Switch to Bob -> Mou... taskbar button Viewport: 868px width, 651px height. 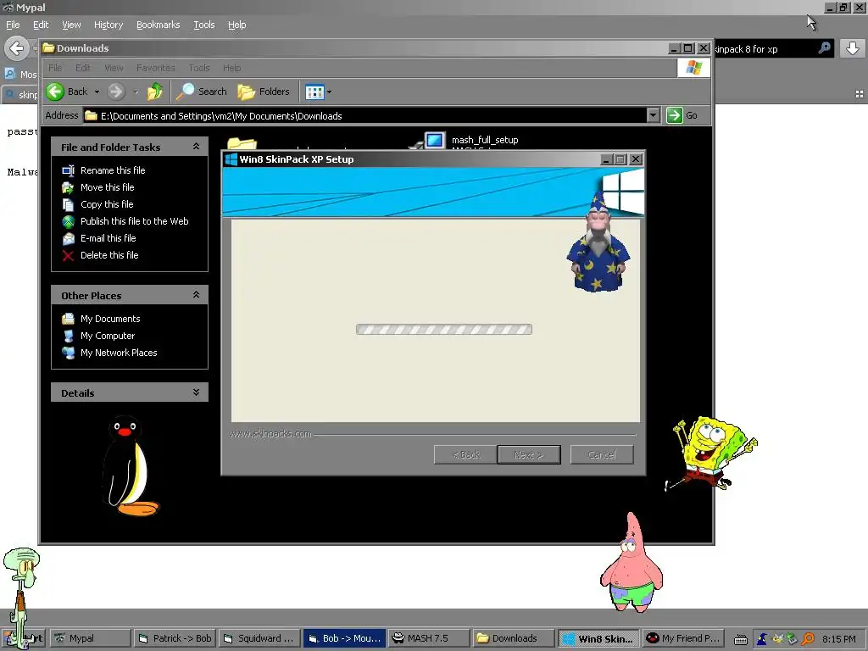[x=344, y=639]
